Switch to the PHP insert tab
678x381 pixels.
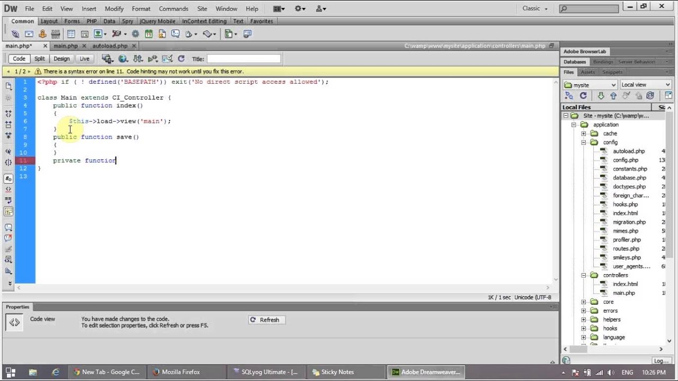pos(92,21)
